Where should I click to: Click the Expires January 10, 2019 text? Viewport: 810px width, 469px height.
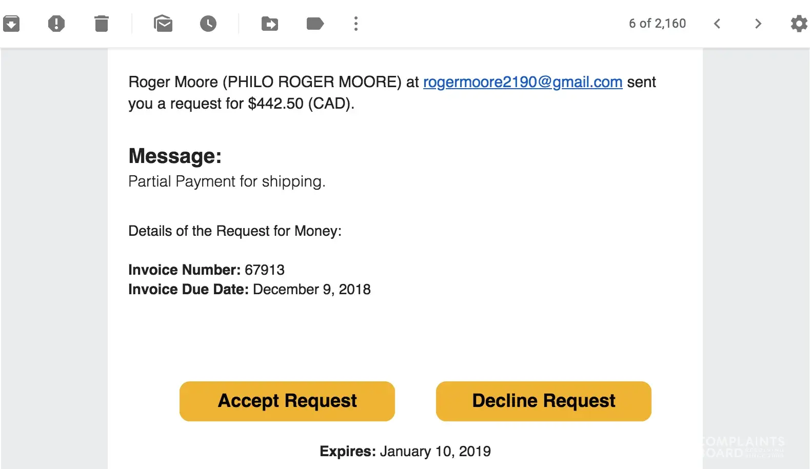(x=405, y=452)
